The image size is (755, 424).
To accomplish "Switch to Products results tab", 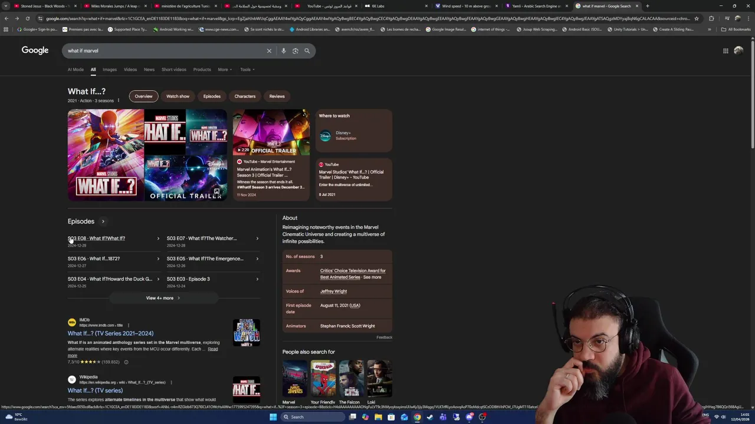I will click(x=202, y=69).
